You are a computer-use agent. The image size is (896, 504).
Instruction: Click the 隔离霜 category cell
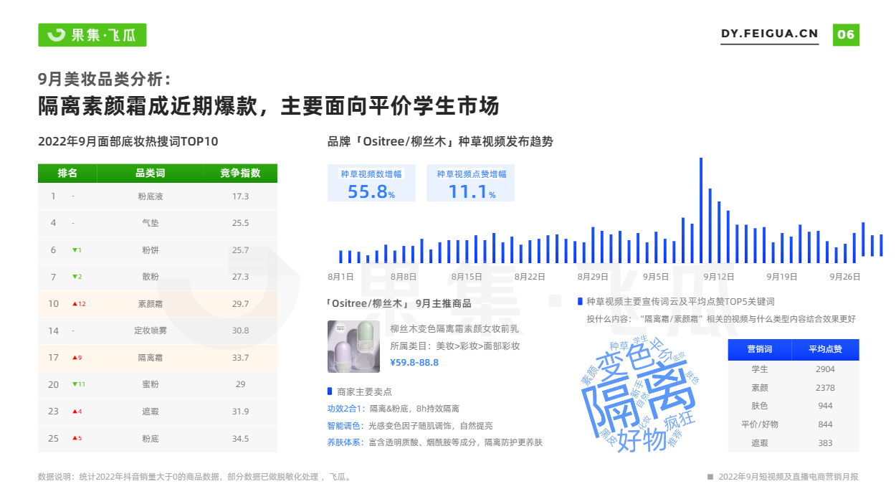pos(151,358)
